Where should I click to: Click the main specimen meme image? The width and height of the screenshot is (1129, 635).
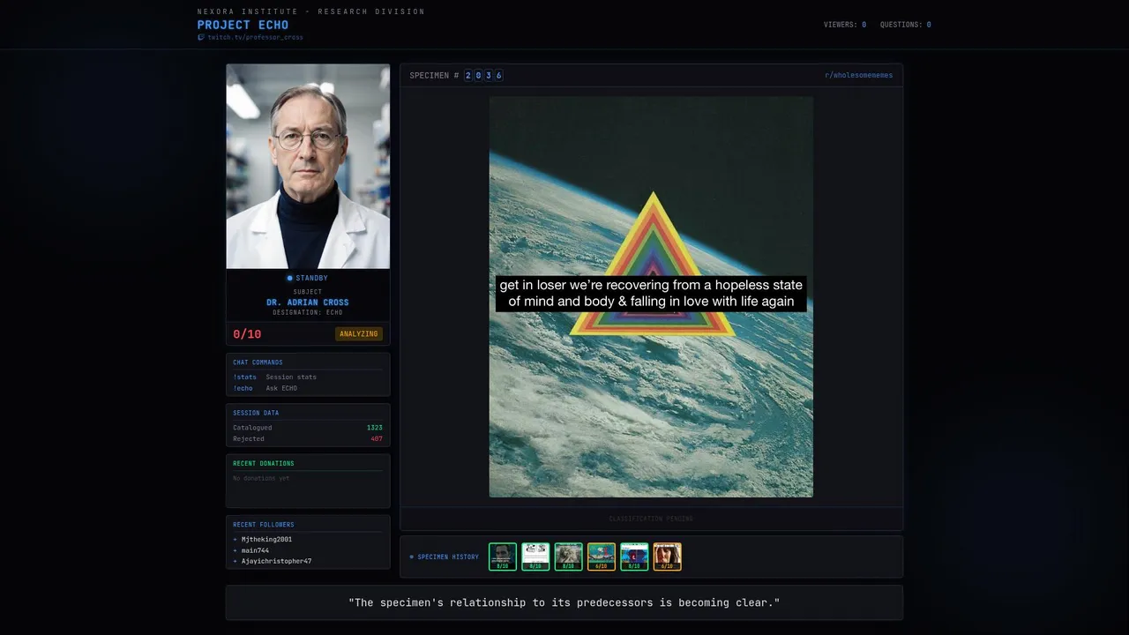click(651, 296)
